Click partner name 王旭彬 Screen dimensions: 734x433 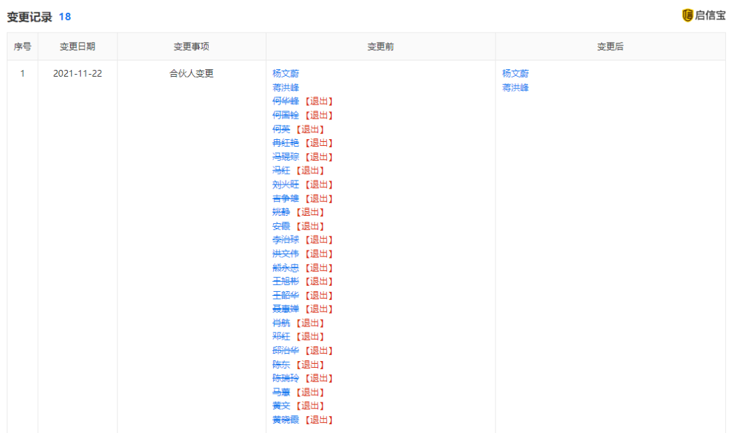coord(285,281)
